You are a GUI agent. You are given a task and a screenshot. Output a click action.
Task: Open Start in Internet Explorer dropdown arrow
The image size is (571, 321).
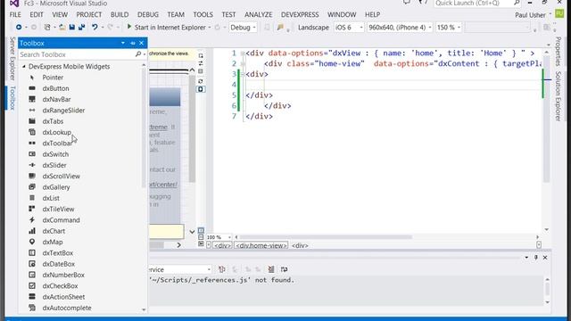[210, 28]
